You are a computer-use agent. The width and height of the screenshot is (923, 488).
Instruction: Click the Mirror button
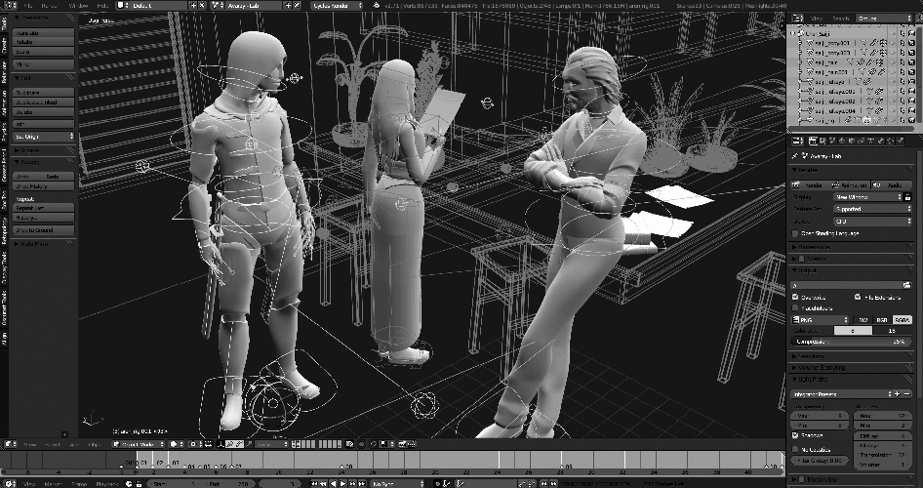coord(44,63)
